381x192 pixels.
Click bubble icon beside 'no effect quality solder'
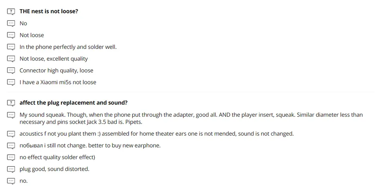coord(11,158)
